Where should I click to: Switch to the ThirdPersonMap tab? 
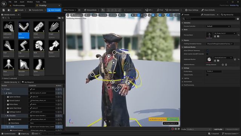18,5
